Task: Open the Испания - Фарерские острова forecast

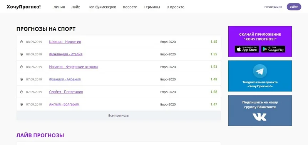Action: point(74,67)
